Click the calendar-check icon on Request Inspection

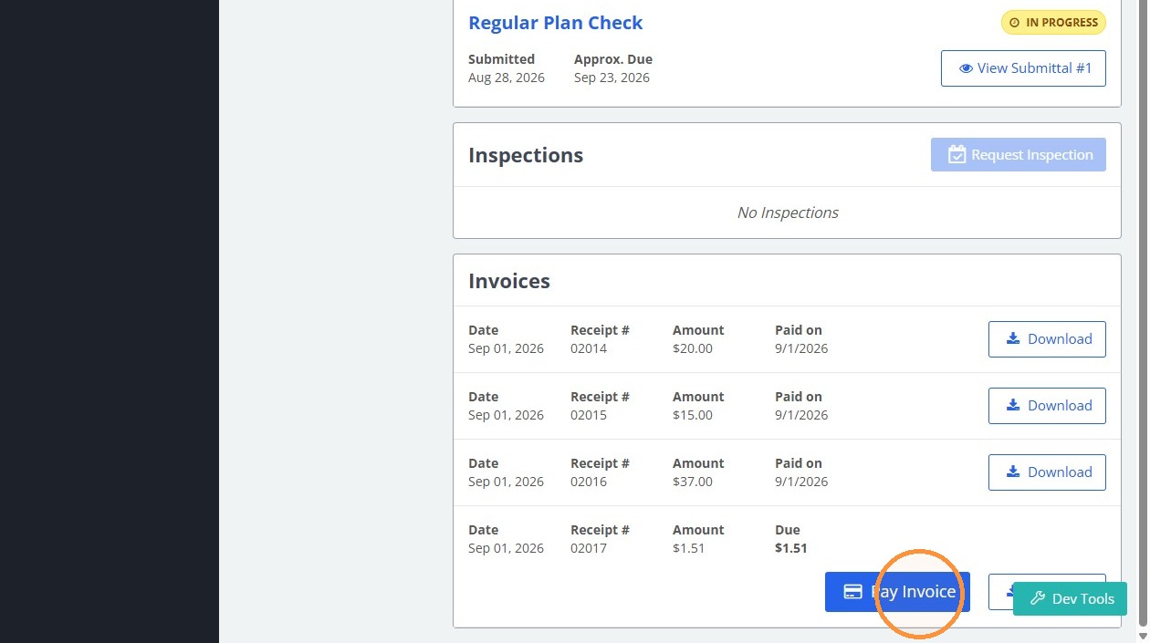pos(957,155)
